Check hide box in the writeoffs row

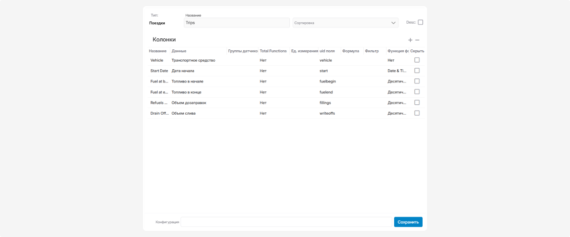tap(417, 113)
